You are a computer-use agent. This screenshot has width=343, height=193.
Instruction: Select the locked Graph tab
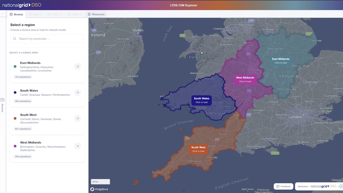point(53,14)
